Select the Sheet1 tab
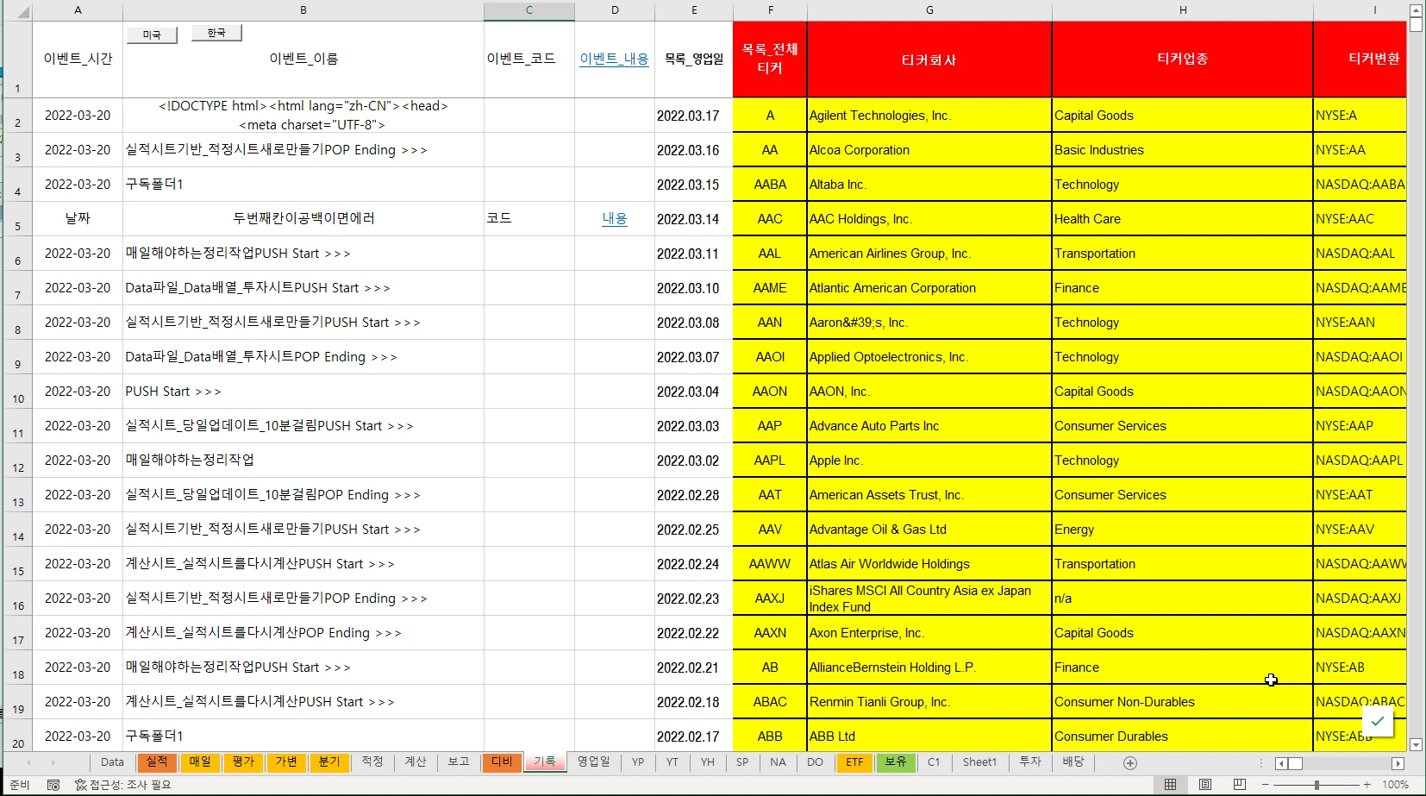1426x796 pixels. coord(979,762)
